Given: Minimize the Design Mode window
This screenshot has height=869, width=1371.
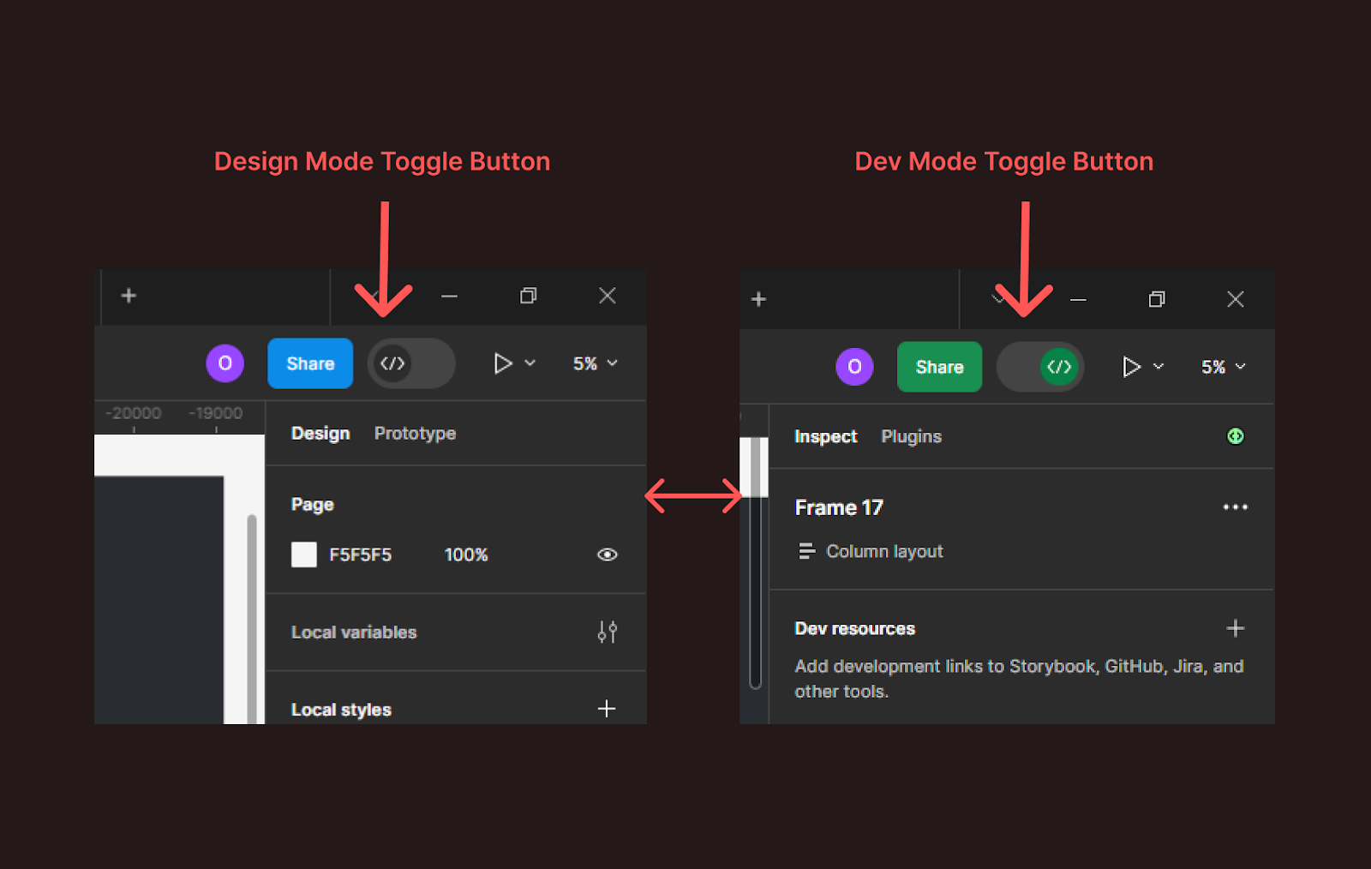Looking at the screenshot, I should tap(449, 296).
